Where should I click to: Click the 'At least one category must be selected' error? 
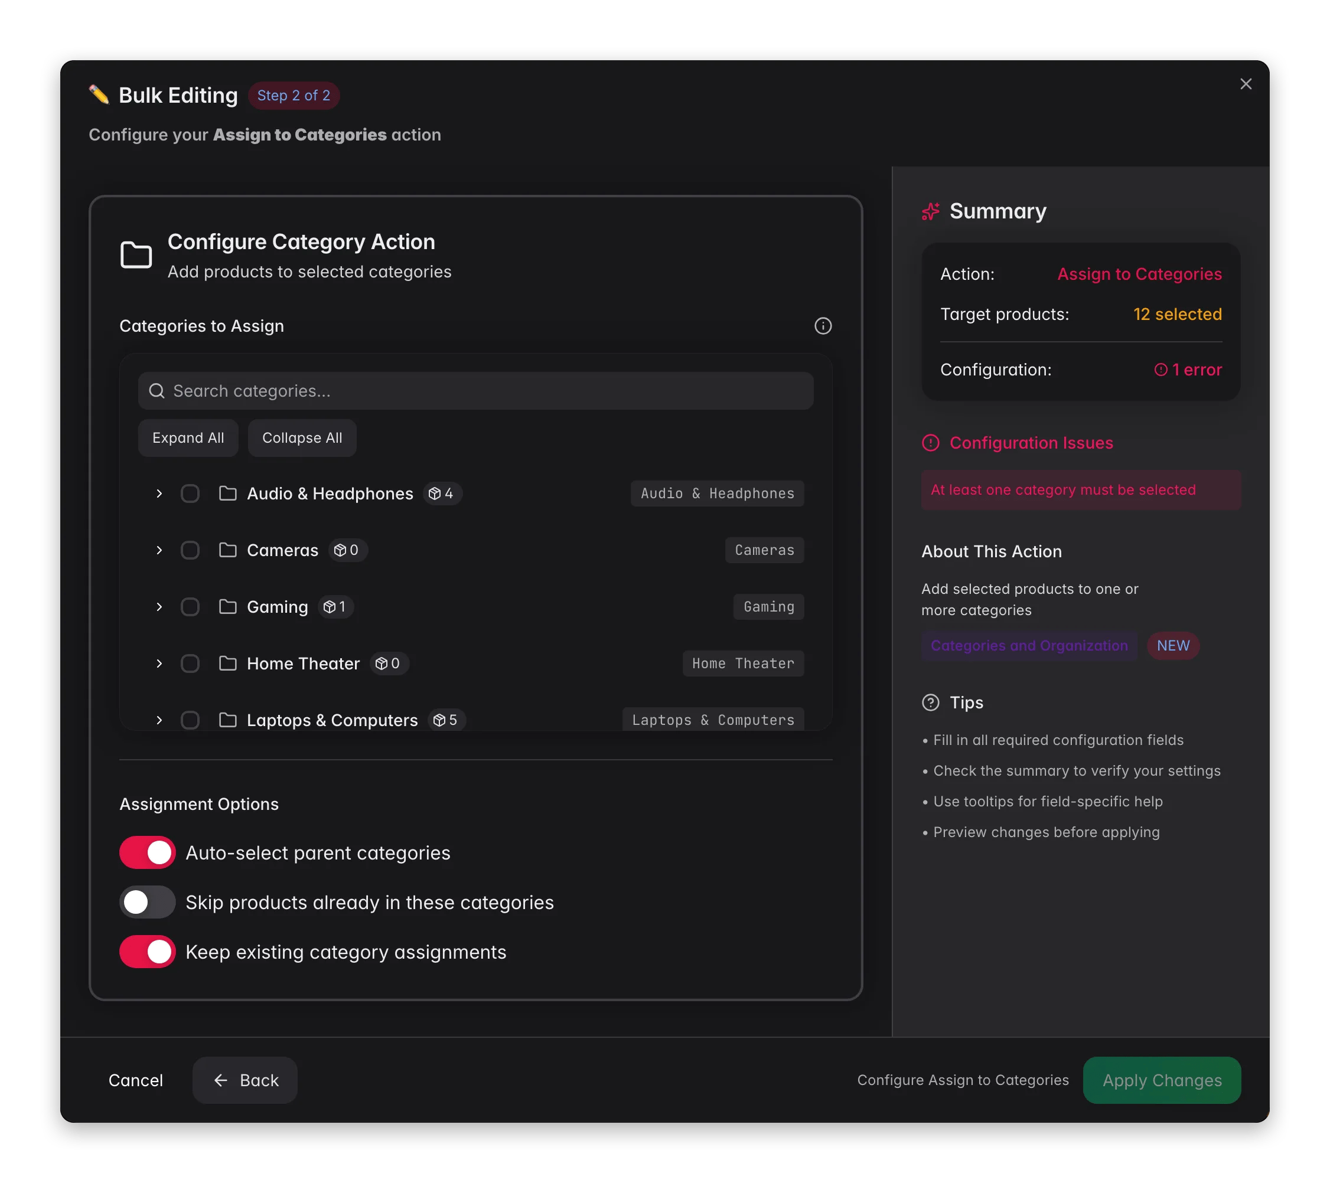(x=1081, y=490)
